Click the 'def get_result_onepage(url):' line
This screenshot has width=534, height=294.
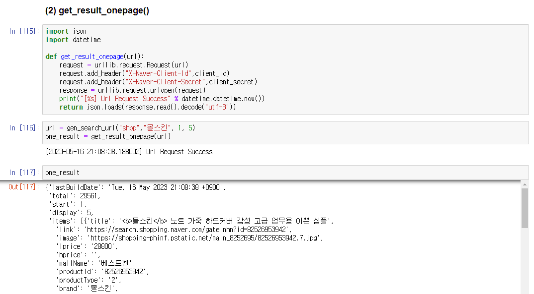94,57
